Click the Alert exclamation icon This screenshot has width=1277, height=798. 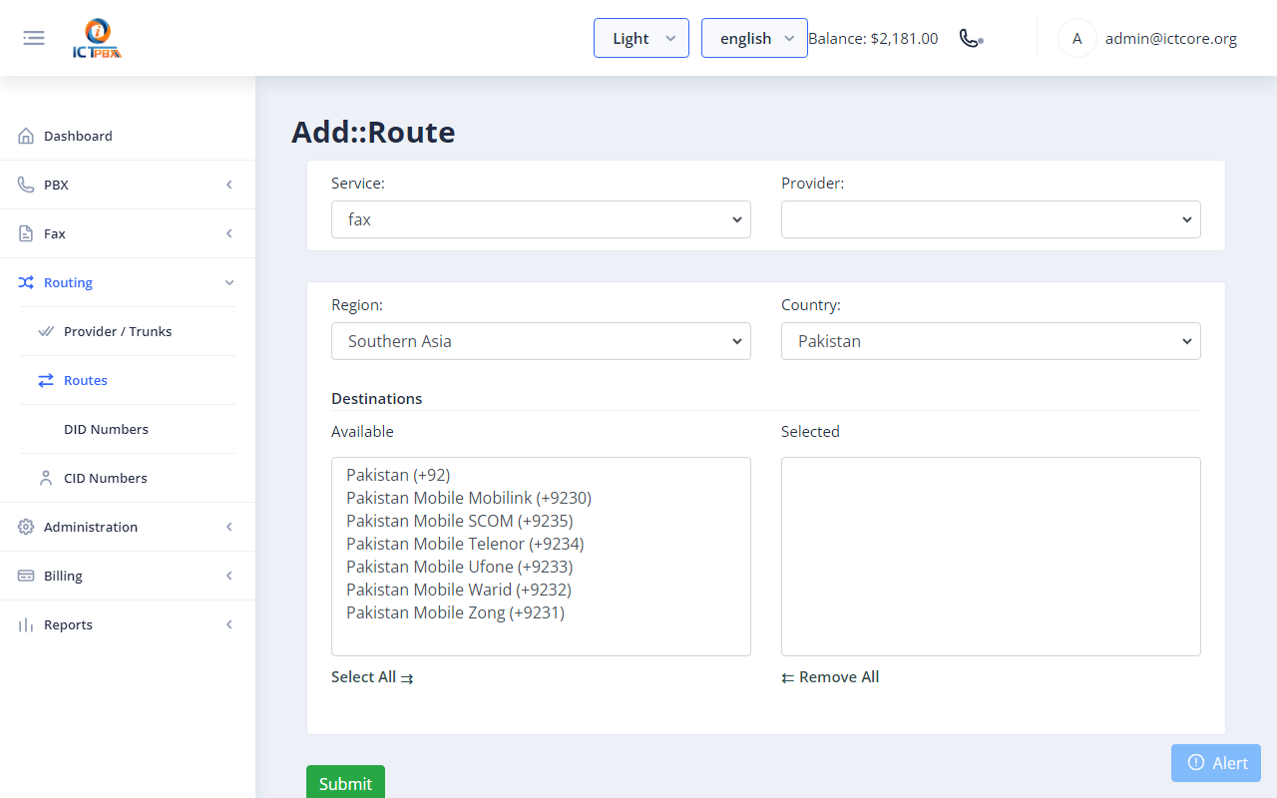click(1196, 762)
